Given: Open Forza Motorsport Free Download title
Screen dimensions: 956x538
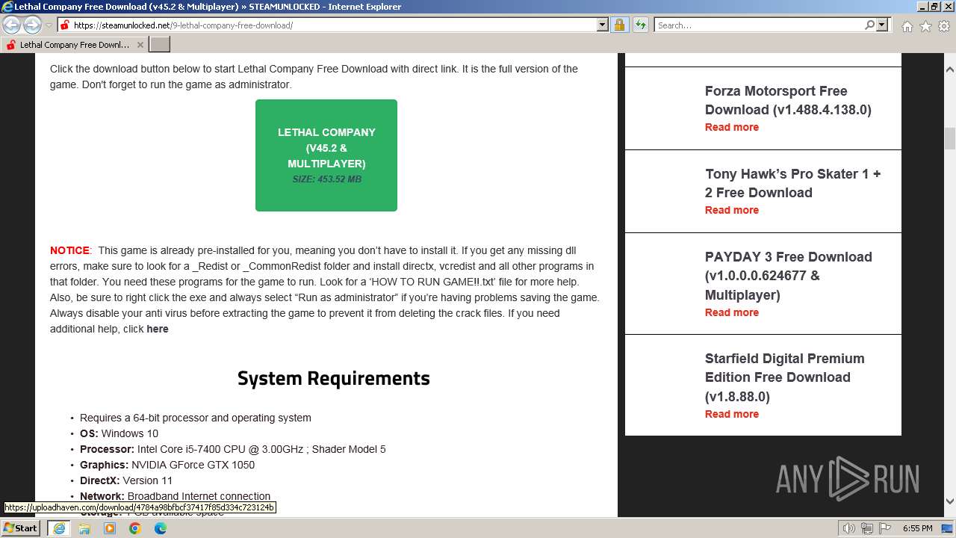Looking at the screenshot, I should [x=788, y=100].
